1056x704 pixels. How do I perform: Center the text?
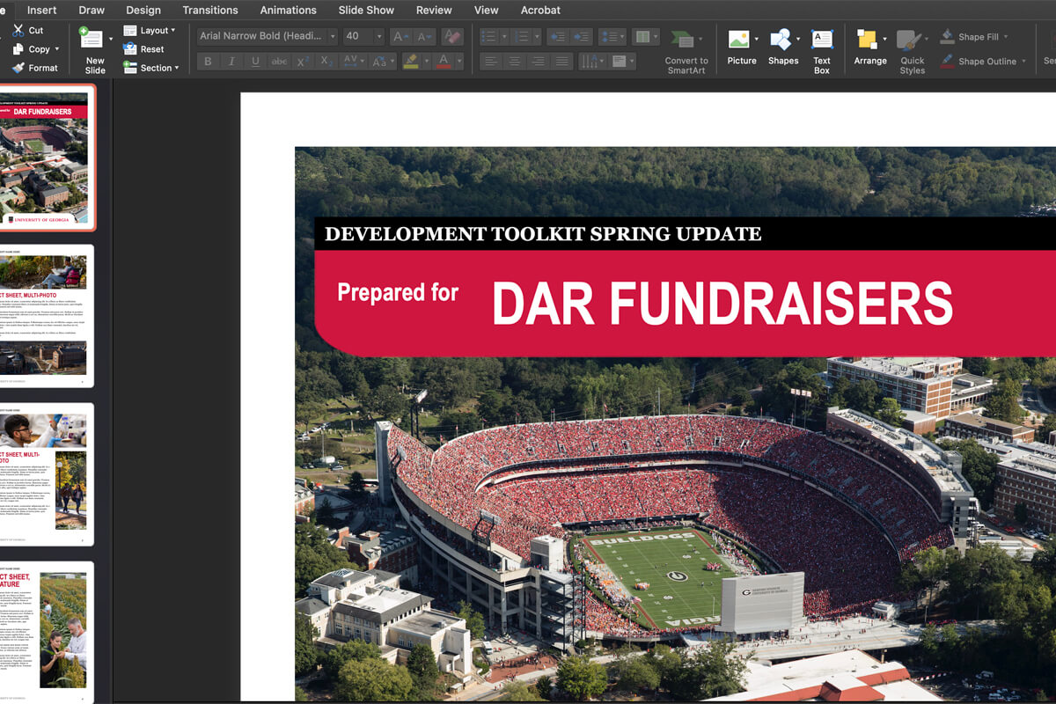click(x=515, y=62)
